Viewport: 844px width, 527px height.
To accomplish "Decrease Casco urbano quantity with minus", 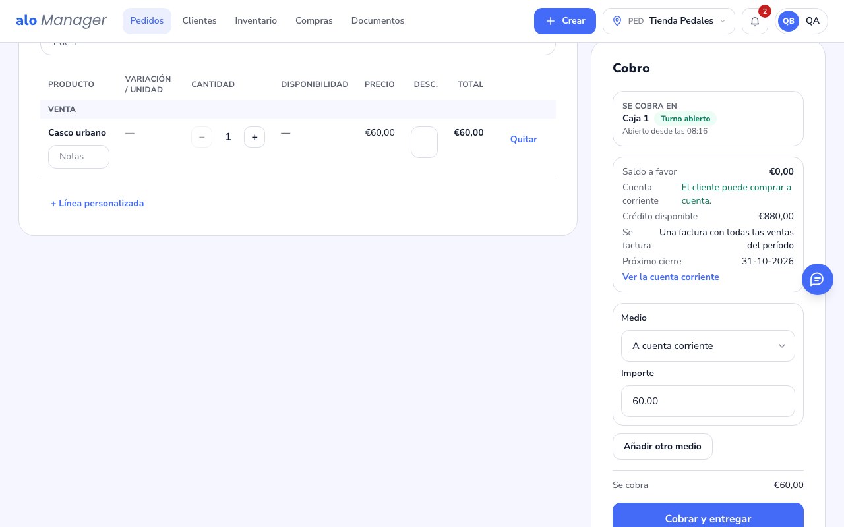I will pyautogui.click(x=202, y=137).
